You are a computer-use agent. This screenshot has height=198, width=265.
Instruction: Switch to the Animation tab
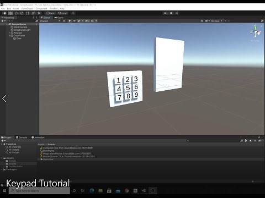38,137
